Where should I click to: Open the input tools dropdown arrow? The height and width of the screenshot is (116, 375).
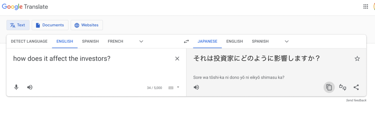[178, 87]
